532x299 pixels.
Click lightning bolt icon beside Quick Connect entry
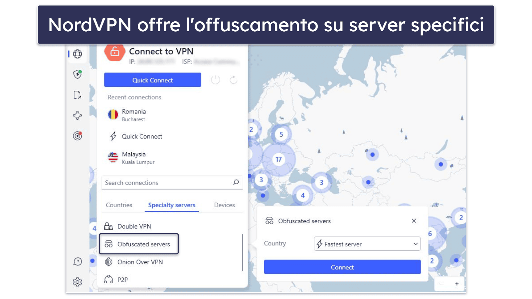click(x=113, y=136)
